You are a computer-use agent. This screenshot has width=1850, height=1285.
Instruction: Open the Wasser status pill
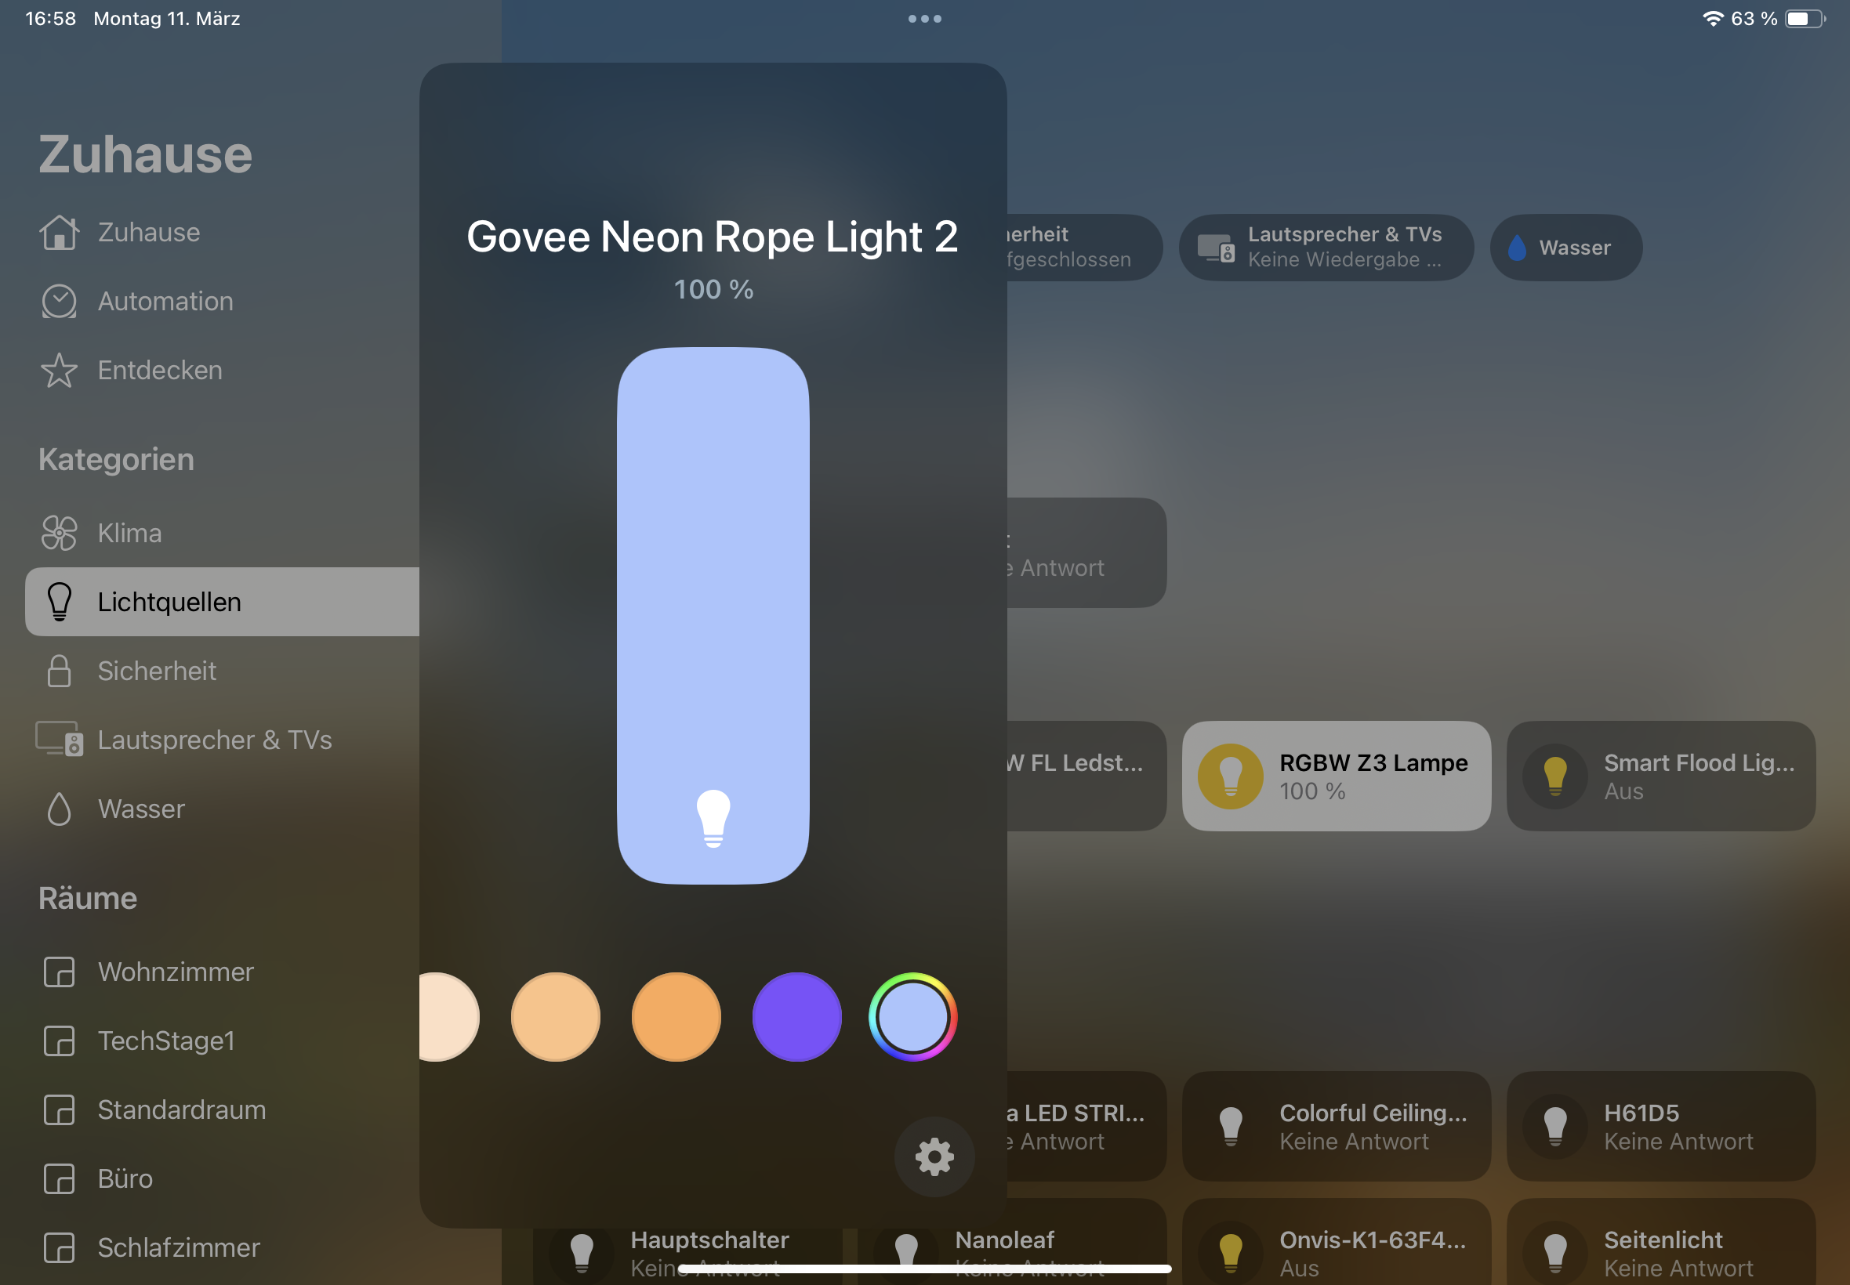1565,247
